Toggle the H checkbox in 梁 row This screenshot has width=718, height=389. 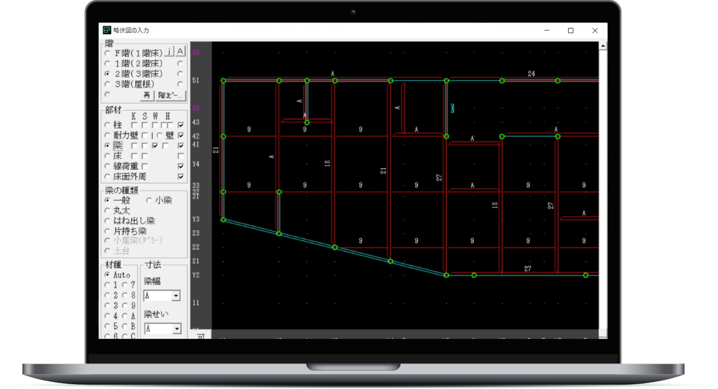coord(166,146)
